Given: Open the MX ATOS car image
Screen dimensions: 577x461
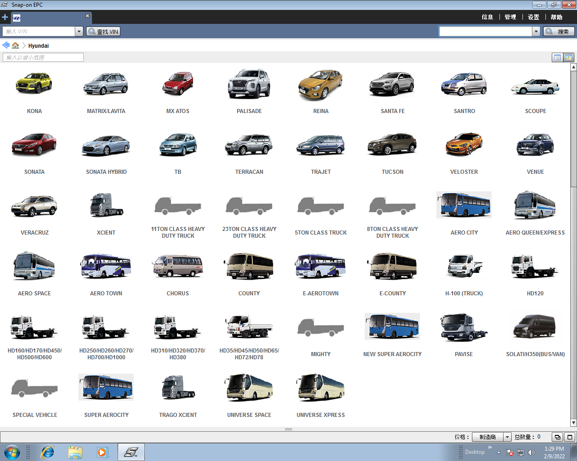Looking at the screenshot, I should click(x=178, y=84).
